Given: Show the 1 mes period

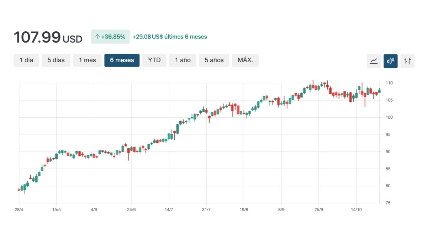Looking at the screenshot, I should pos(87,60).
